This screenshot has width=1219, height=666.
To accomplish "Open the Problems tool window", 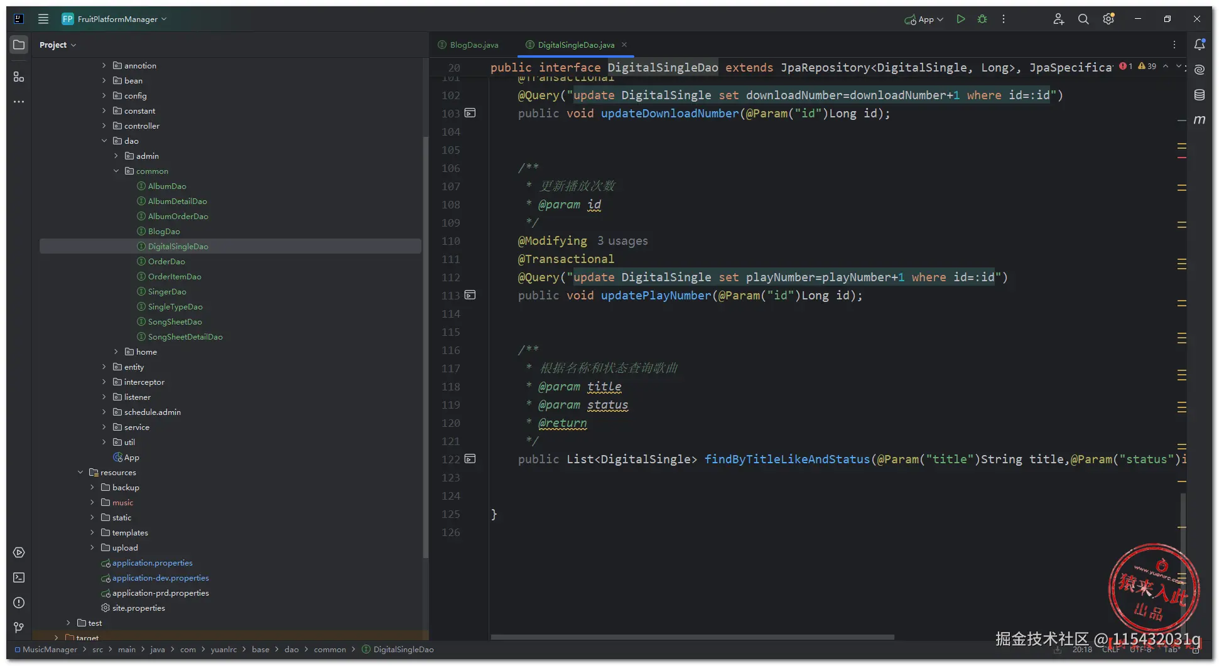I will coord(19,603).
